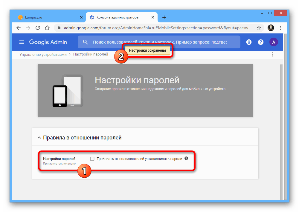The image size is (299, 212).
Task: Open the Google Admin hamburger menu
Action: coord(22,42)
